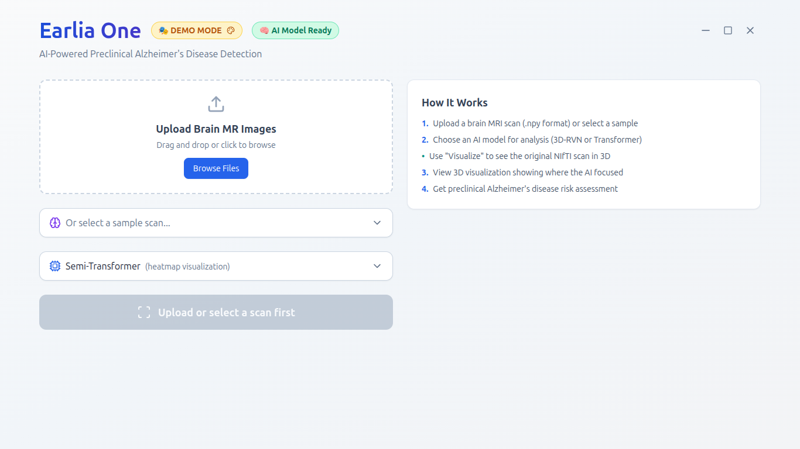Viewport: 800px width, 449px height.
Task: Toggle the AI Model Ready status indicator
Action: pyautogui.click(x=295, y=30)
